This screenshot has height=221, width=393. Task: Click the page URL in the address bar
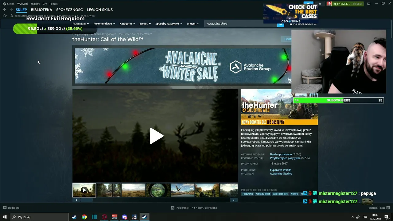55,16
